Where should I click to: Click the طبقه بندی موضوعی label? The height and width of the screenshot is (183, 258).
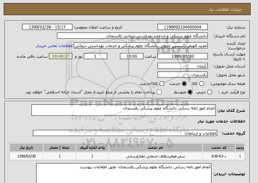[x=228, y=84]
